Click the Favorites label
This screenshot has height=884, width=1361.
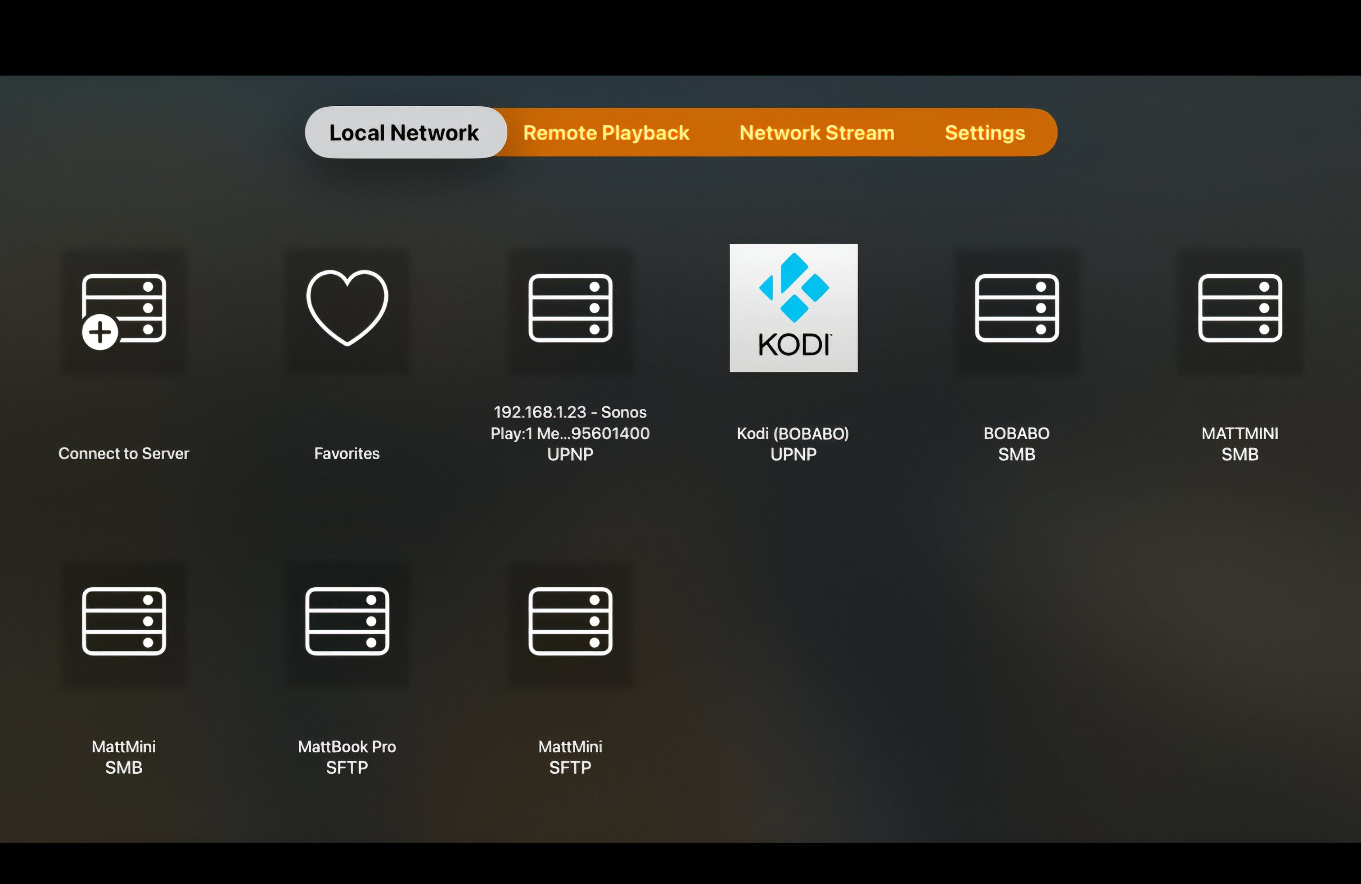[346, 453]
